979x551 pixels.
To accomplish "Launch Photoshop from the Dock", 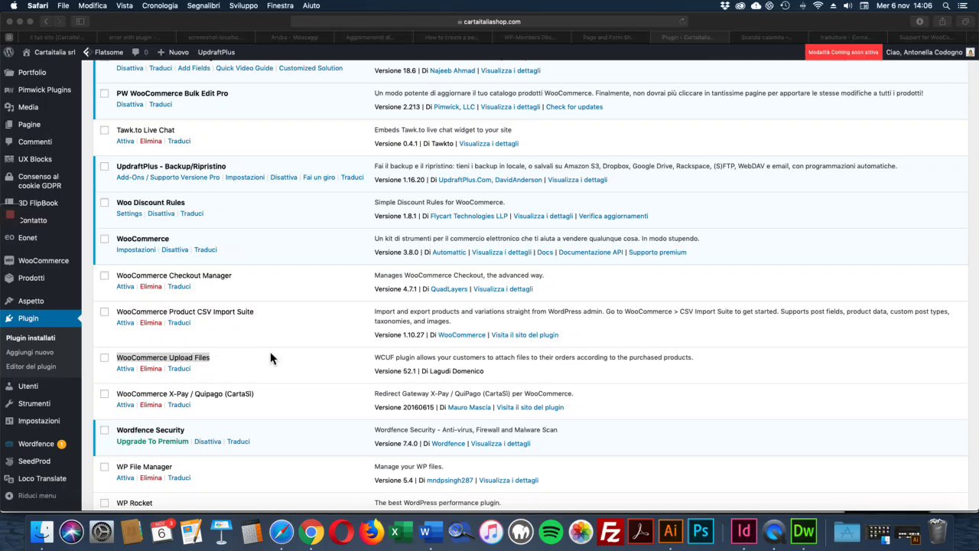I will click(701, 531).
